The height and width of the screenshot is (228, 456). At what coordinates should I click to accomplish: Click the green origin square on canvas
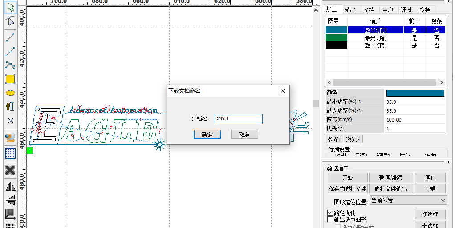click(30, 151)
